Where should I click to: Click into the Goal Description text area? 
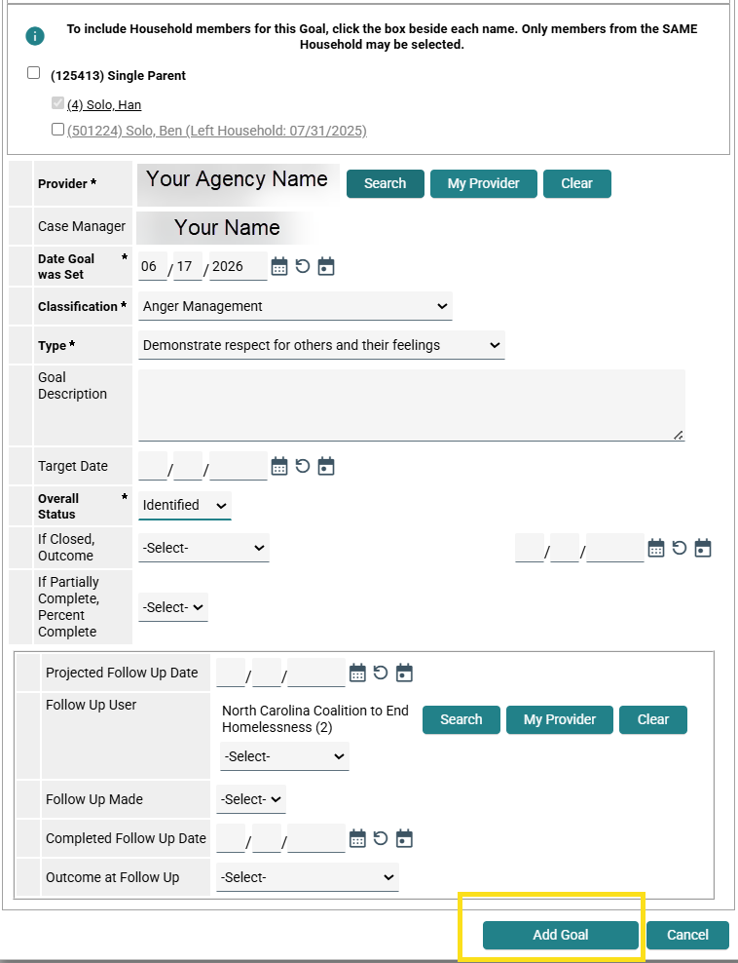(x=411, y=405)
